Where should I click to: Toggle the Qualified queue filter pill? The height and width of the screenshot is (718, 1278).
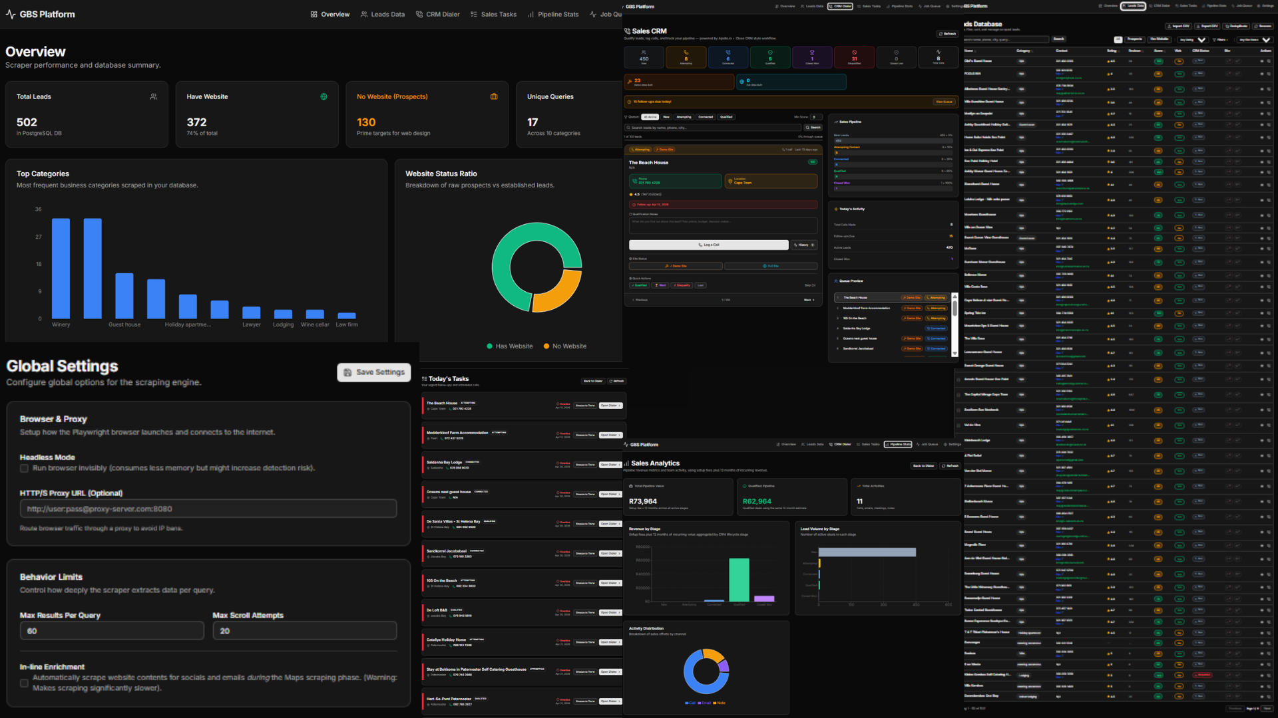(x=726, y=117)
